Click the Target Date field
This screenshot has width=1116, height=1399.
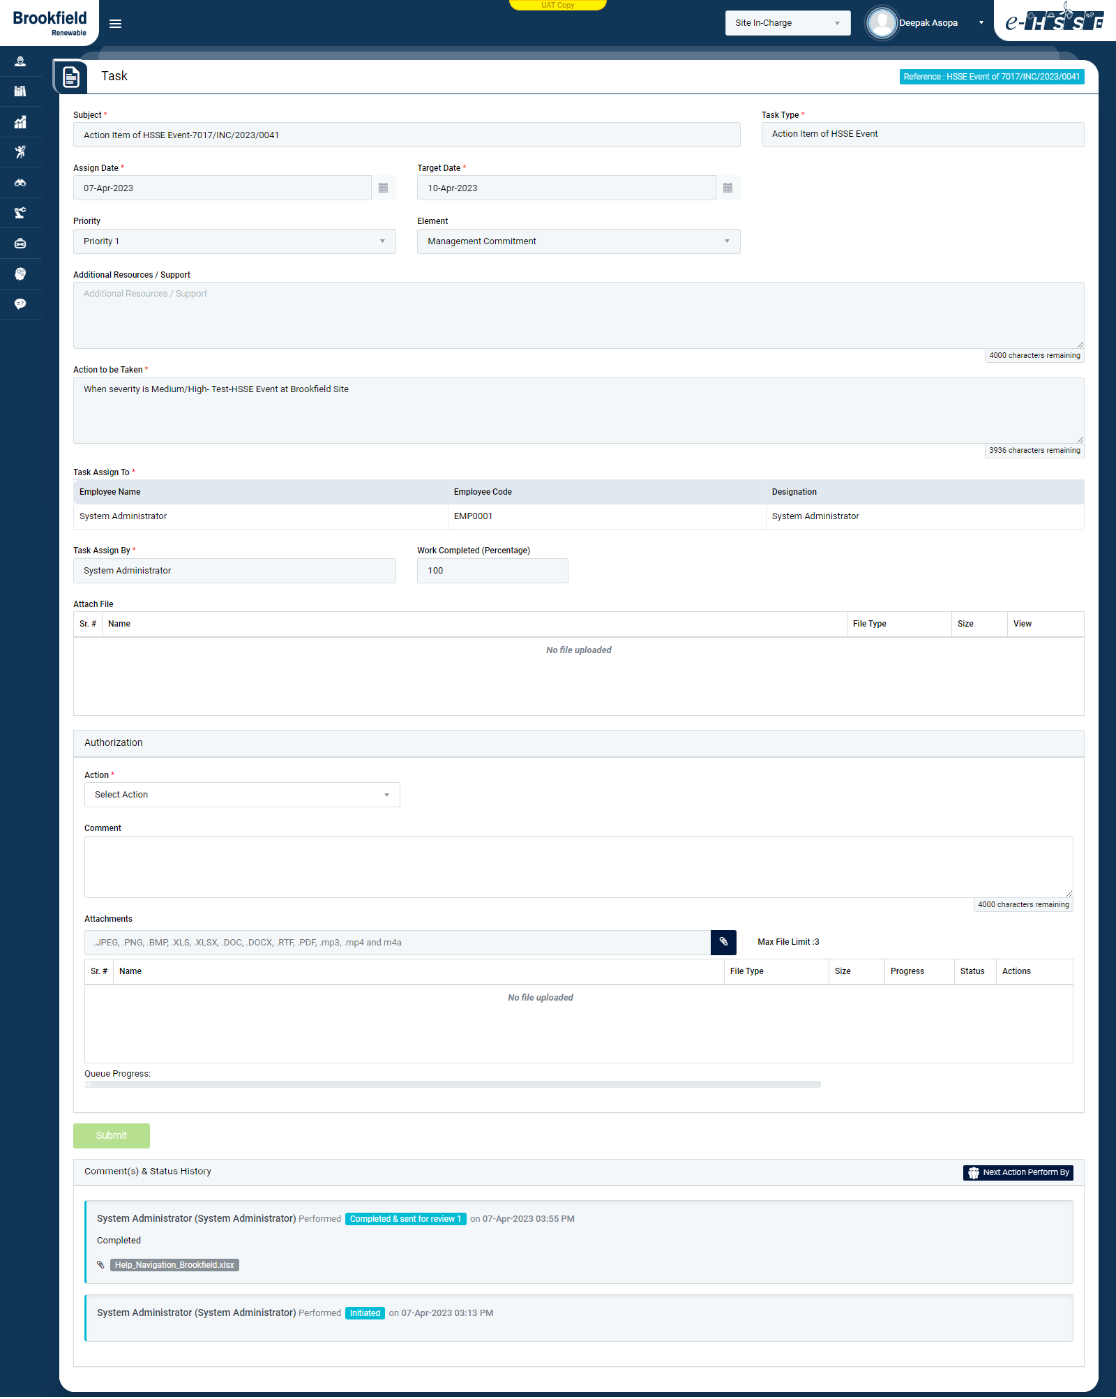(x=566, y=188)
